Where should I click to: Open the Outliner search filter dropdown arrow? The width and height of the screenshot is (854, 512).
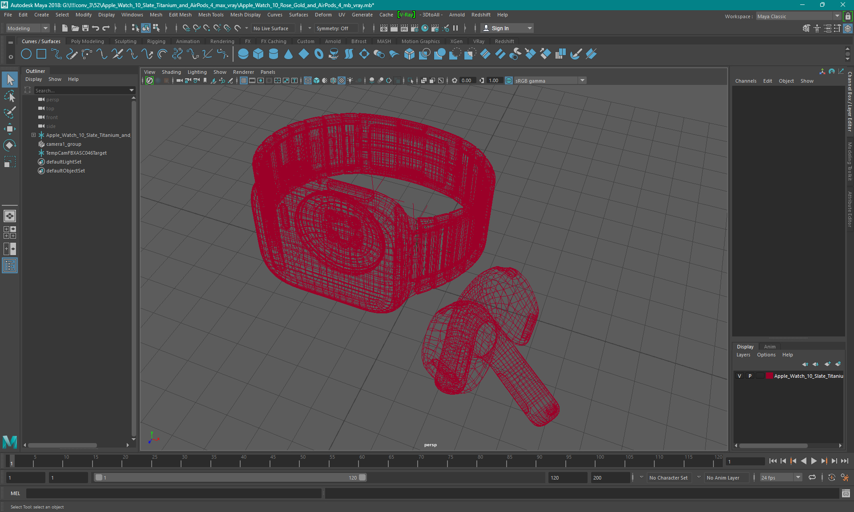click(132, 90)
